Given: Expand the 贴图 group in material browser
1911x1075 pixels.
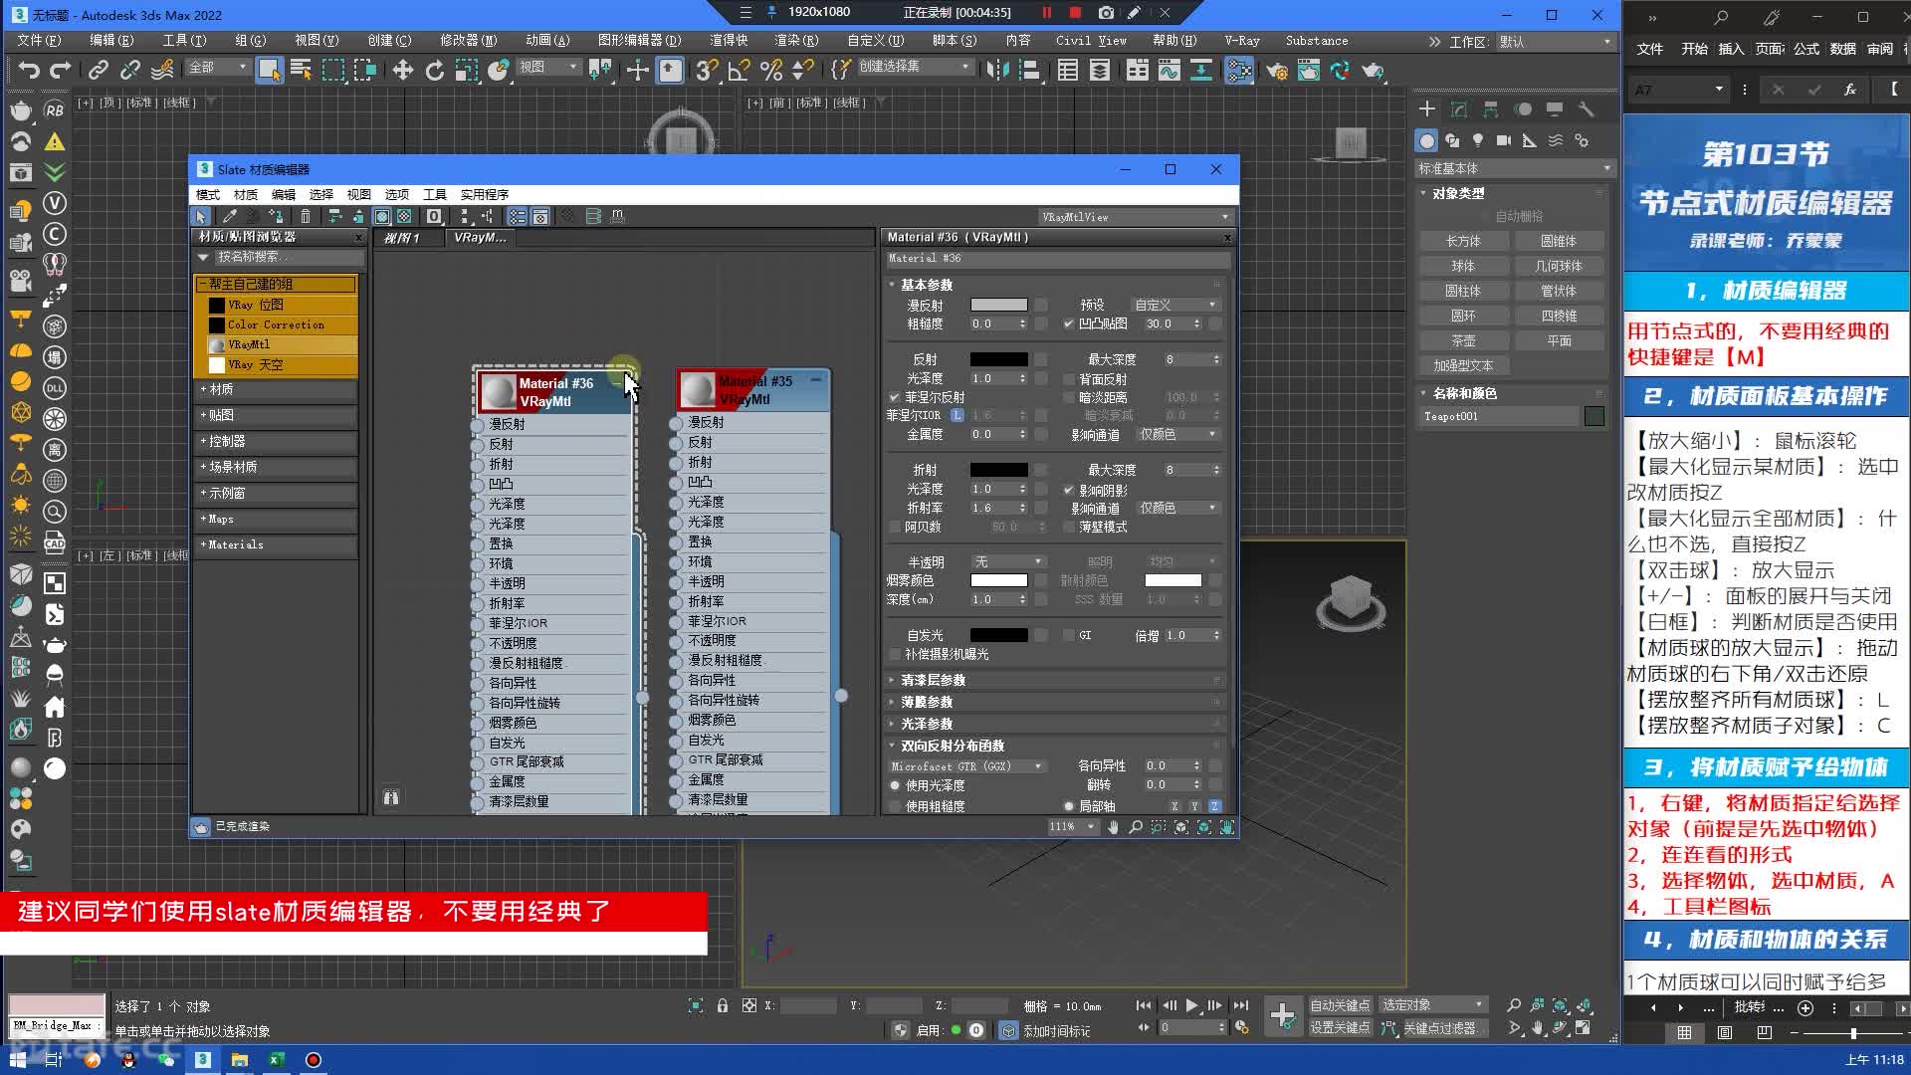Looking at the screenshot, I should point(276,415).
